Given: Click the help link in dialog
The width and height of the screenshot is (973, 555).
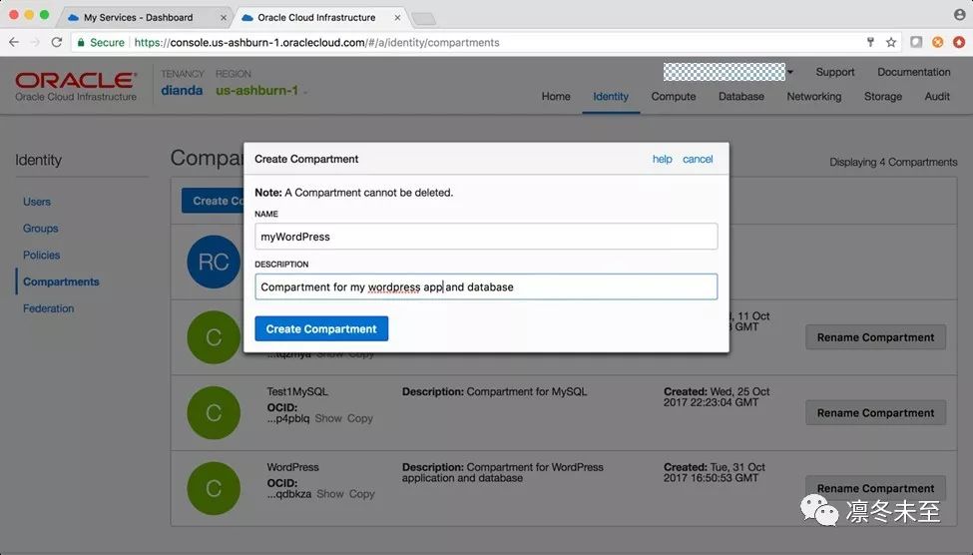Looking at the screenshot, I should click(x=662, y=159).
